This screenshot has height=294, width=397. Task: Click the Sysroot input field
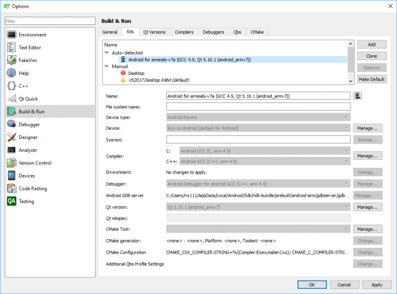coord(258,140)
